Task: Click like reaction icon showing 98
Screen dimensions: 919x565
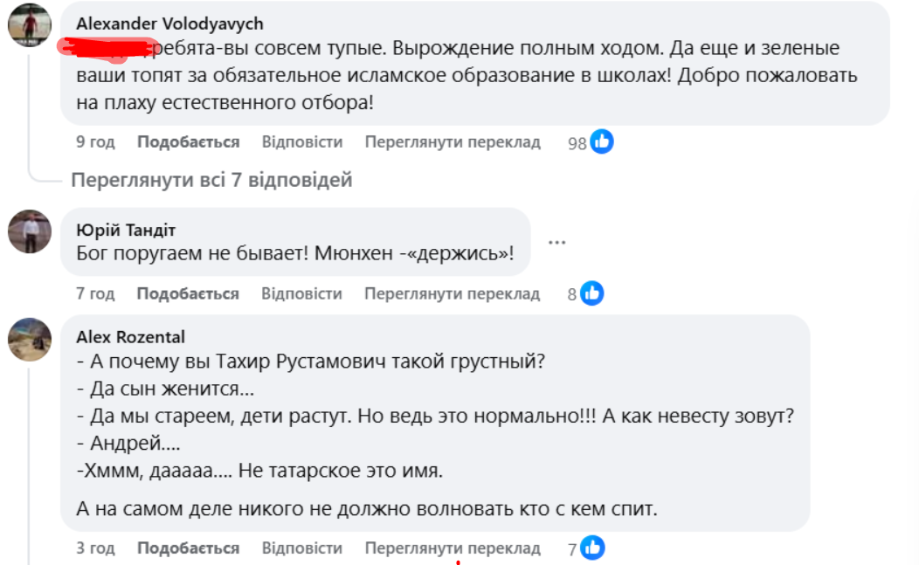Action: [602, 142]
